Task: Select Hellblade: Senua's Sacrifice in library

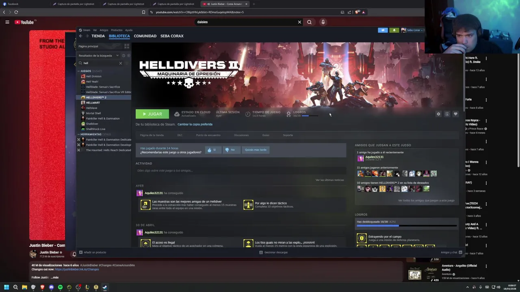Action: point(103,87)
